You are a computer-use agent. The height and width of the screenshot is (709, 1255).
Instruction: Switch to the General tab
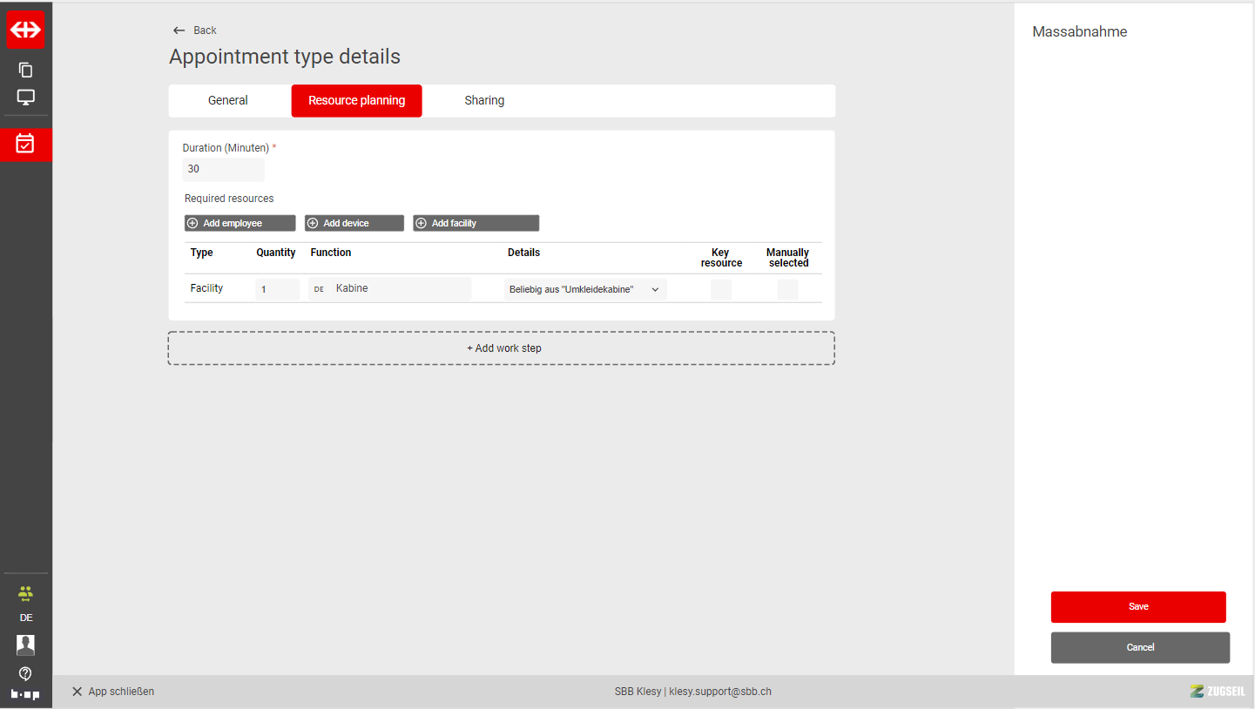228,101
